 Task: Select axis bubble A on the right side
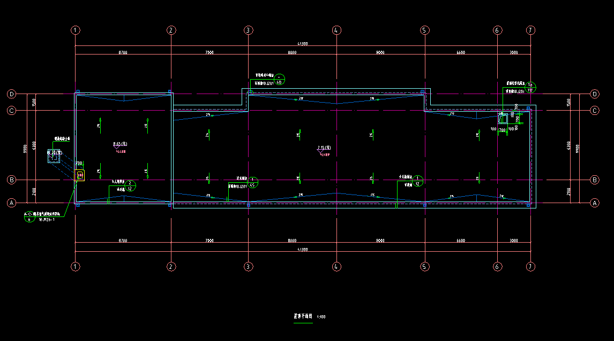point(594,203)
